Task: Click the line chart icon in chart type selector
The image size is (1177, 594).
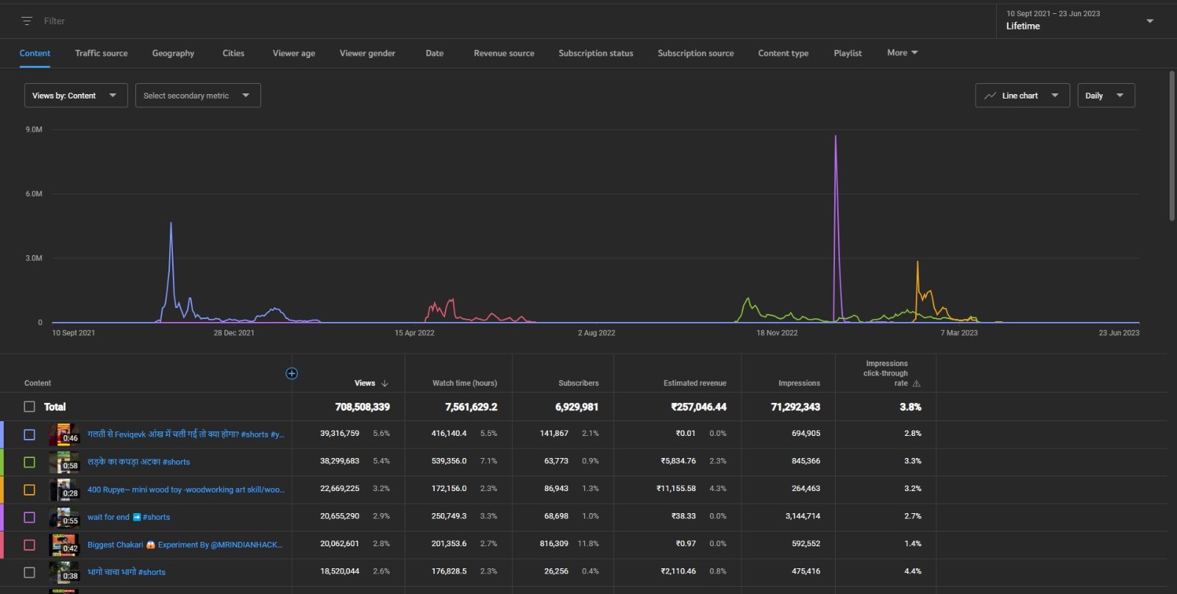Action: pyautogui.click(x=990, y=96)
